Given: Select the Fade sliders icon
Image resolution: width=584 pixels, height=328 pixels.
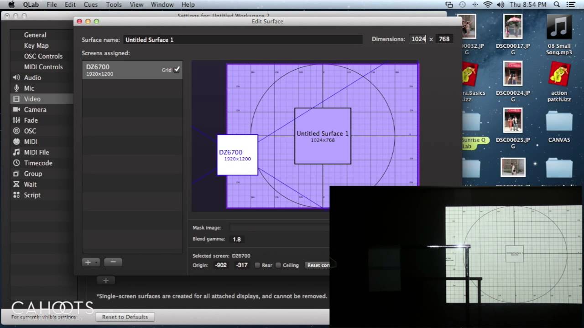Looking at the screenshot, I should coord(16,120).
